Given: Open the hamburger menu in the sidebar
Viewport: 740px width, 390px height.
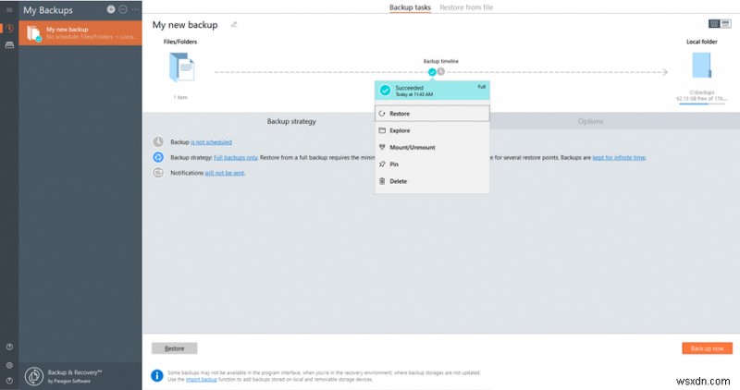Looking at the screenshot, I should click(x=9, y=10).
